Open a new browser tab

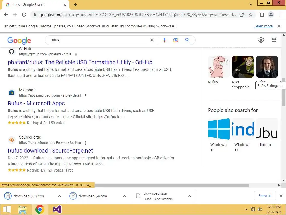(x=75, y=5)
